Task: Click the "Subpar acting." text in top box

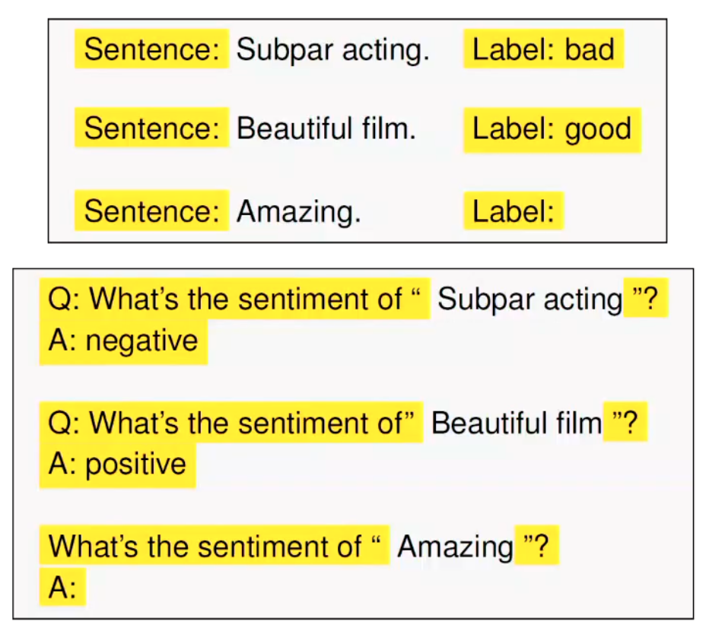Action: pos(332,50)
